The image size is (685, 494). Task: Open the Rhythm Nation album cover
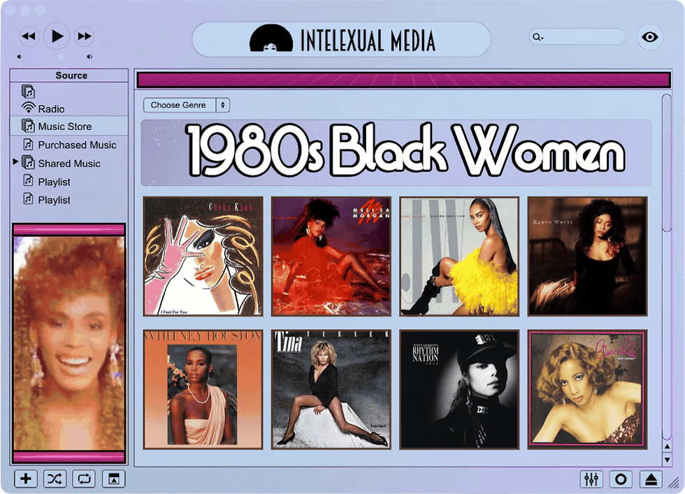coord(459,390)
